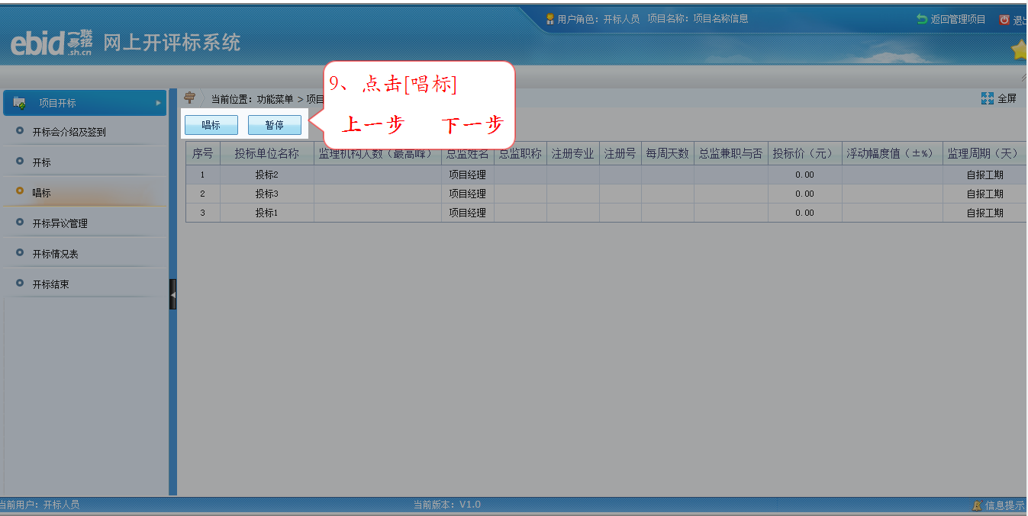The image size is (1028, 516).
Task: Click the ebid logo
Action: (50, 43)
